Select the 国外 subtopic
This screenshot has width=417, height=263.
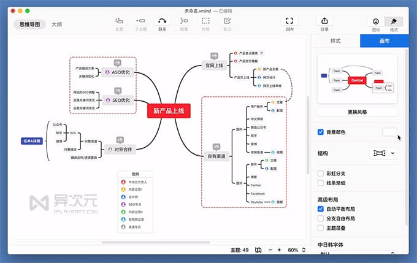(x=239, y=183)
